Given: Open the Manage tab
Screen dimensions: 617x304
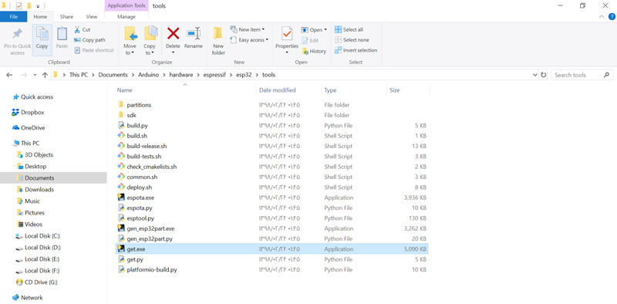Looking at the screenshot, I should (x=126, y=16).
